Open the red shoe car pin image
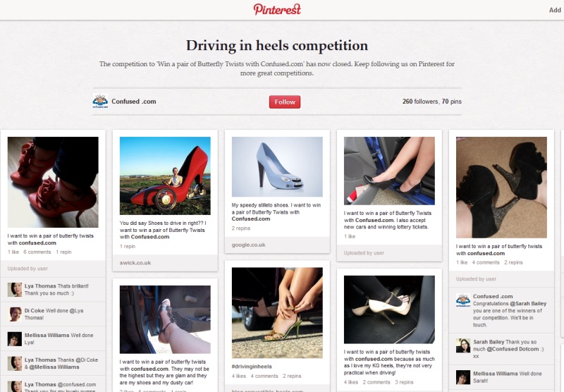The image size is (564, 392). (x=165, y=176)
